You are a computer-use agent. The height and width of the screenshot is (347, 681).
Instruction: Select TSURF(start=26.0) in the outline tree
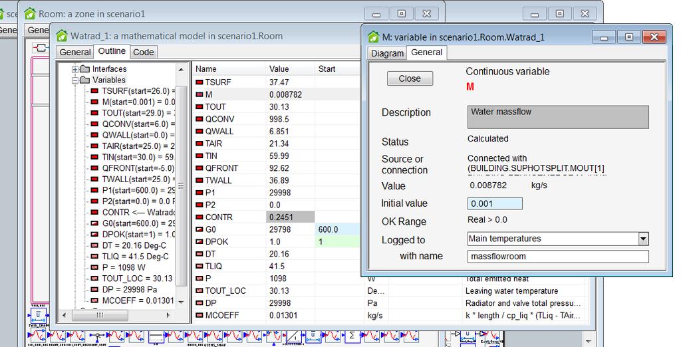click(x=138, y=91)
